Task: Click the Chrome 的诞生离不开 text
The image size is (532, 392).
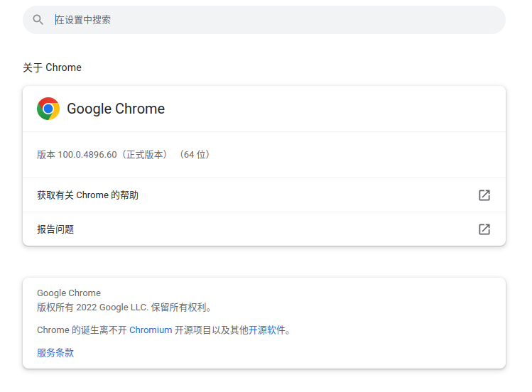Action: pos(82,330)
